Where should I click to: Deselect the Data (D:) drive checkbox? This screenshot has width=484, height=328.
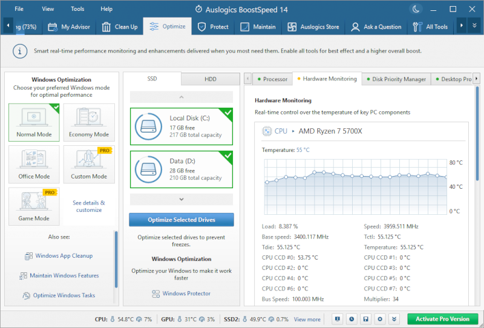click(x=227, y=156)
